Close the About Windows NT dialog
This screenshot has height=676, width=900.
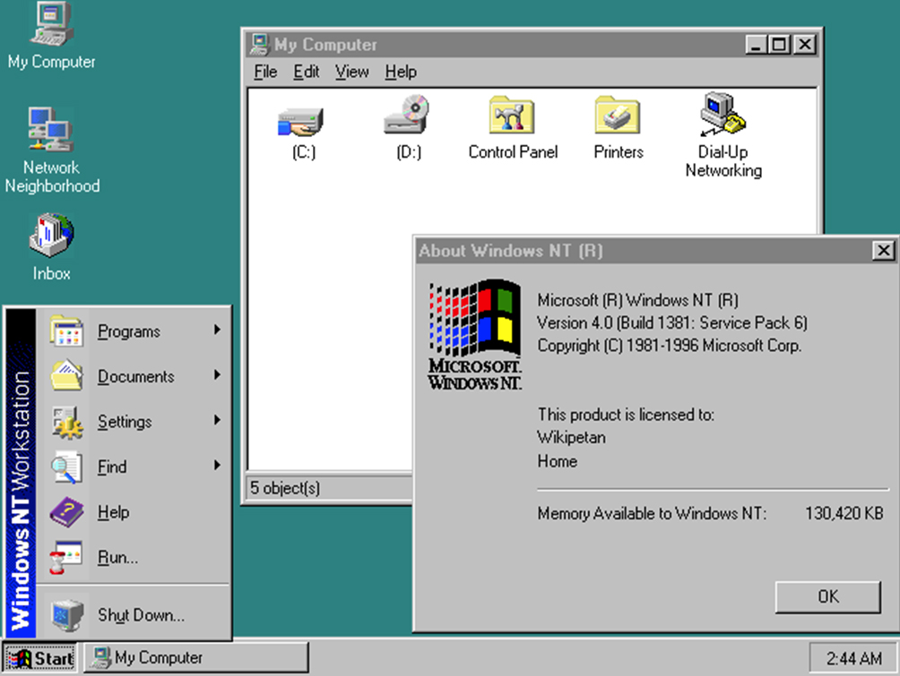[883, 251]
